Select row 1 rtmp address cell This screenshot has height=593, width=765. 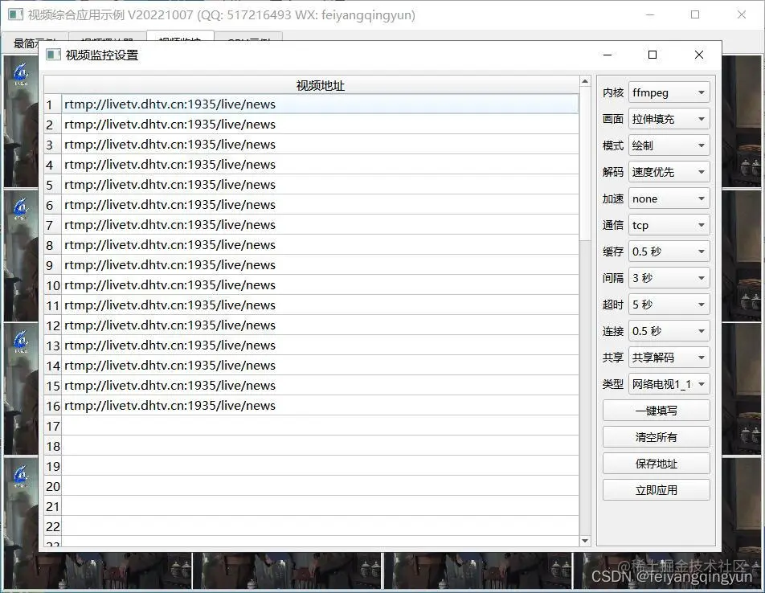pos(320,104)
